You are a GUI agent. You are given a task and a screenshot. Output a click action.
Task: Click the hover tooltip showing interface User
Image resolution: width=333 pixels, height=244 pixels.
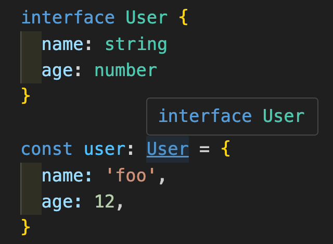point(232,116)
